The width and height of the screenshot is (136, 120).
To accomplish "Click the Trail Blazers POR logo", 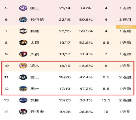I will coord(23,112).
